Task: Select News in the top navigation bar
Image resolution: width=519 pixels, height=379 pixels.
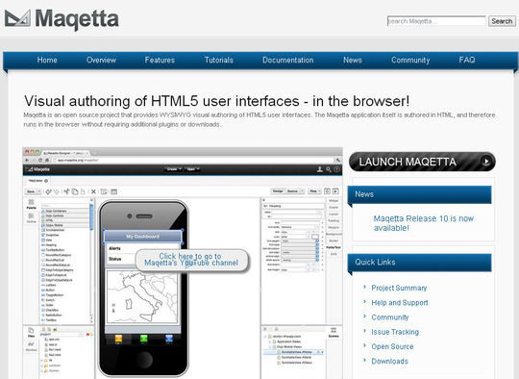Action: tap(353, 60)
